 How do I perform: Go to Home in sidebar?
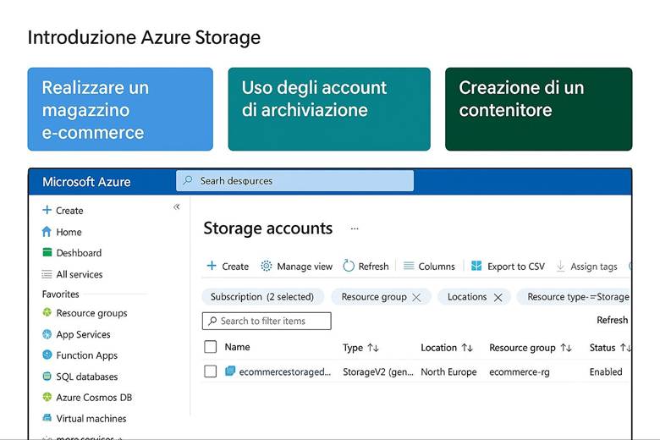coord(69,232)
